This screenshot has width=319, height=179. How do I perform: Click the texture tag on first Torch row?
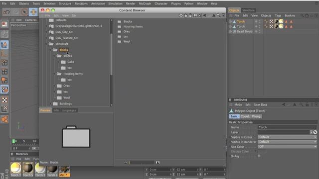271,21
